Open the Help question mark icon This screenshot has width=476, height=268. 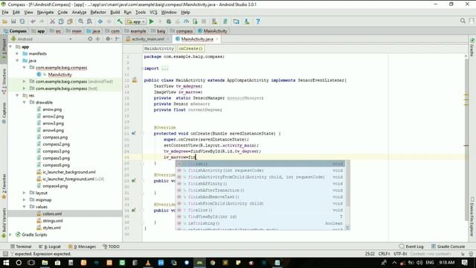tap(258, 22)
